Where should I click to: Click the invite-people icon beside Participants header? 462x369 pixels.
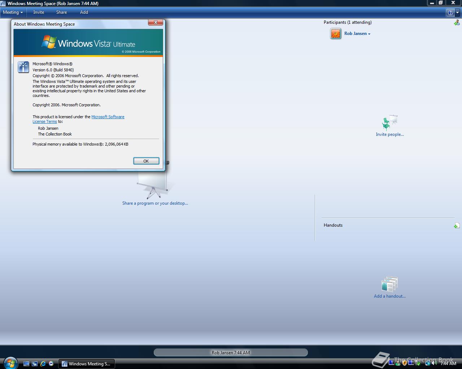click(x=457, y=23)
